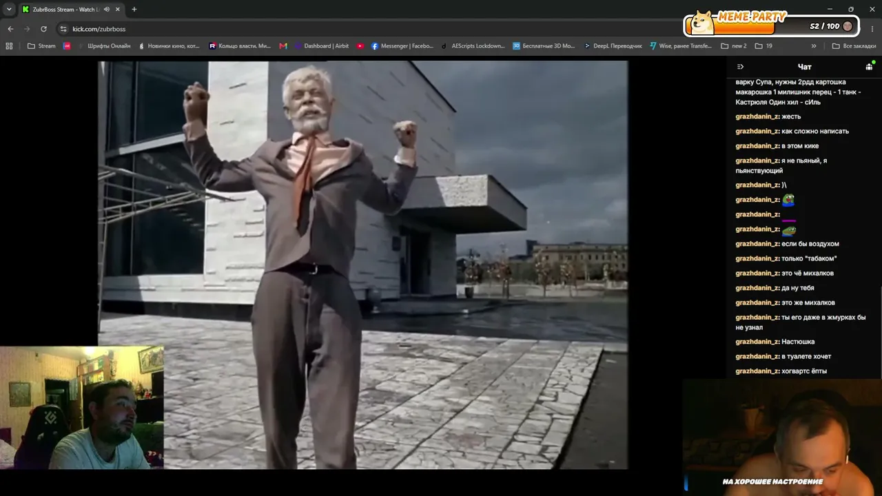Image resolution: width=882 pixels, height=496 pixels.
Task: Select the chat text "да ну тебя"
Action: tap(798, 288)
